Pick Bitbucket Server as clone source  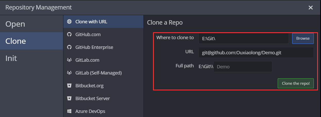103,98
